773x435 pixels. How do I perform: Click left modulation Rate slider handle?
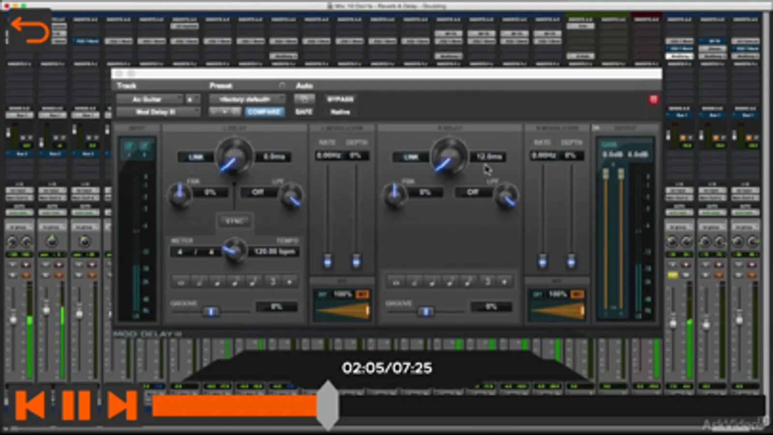(328, 261)
